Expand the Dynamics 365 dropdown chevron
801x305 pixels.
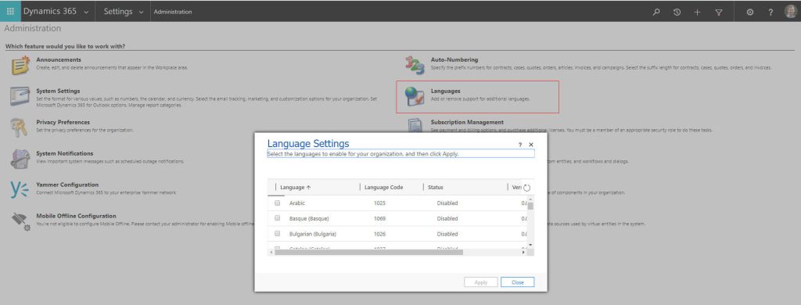[x=85, y=13]
